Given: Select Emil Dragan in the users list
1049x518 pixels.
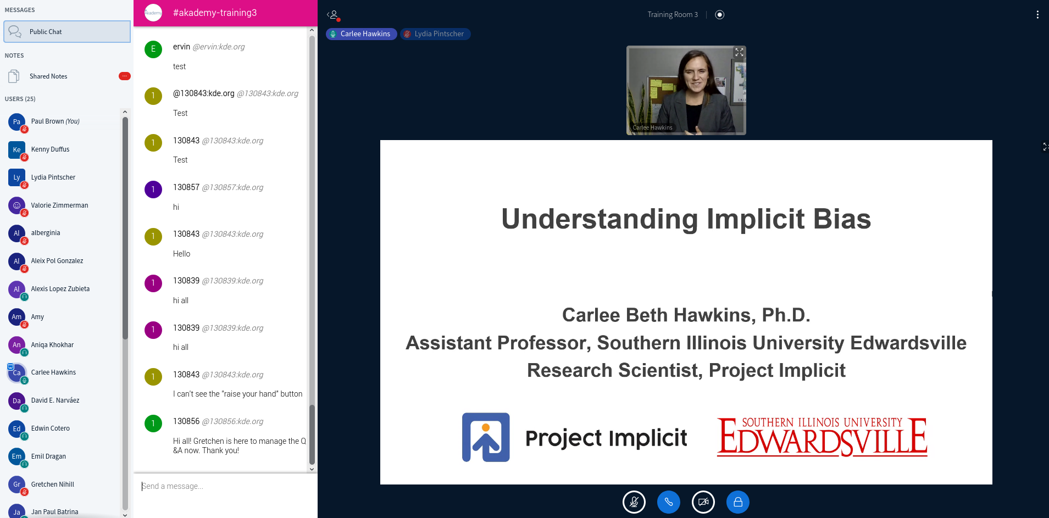Looking at the screenshot, I should click(62, 456).
